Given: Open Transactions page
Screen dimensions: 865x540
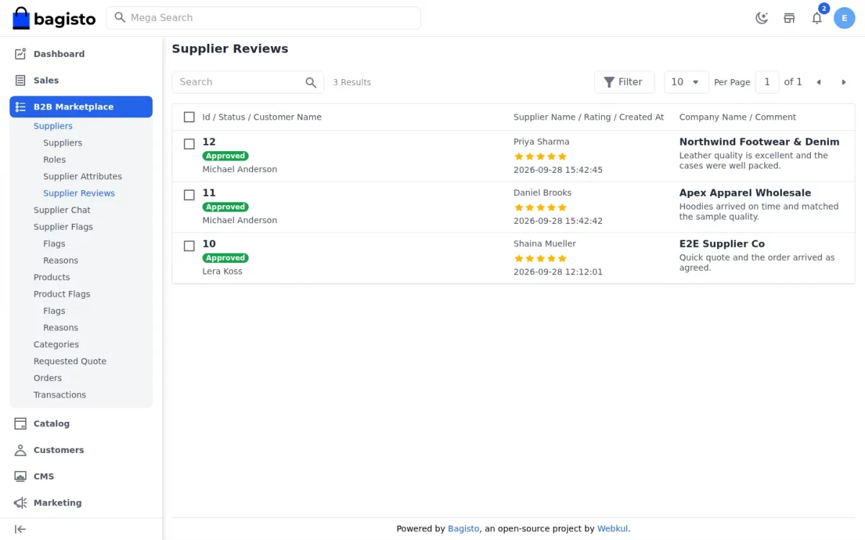Looking at the screenshot, I should click(60, 395).
